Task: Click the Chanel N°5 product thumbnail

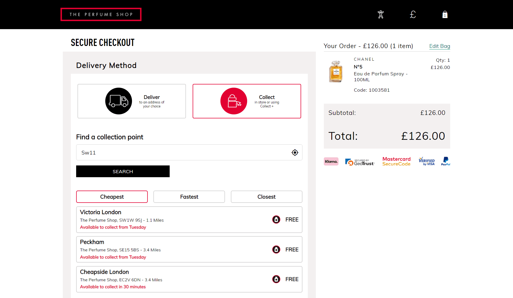Action: (x=336, y=71)
